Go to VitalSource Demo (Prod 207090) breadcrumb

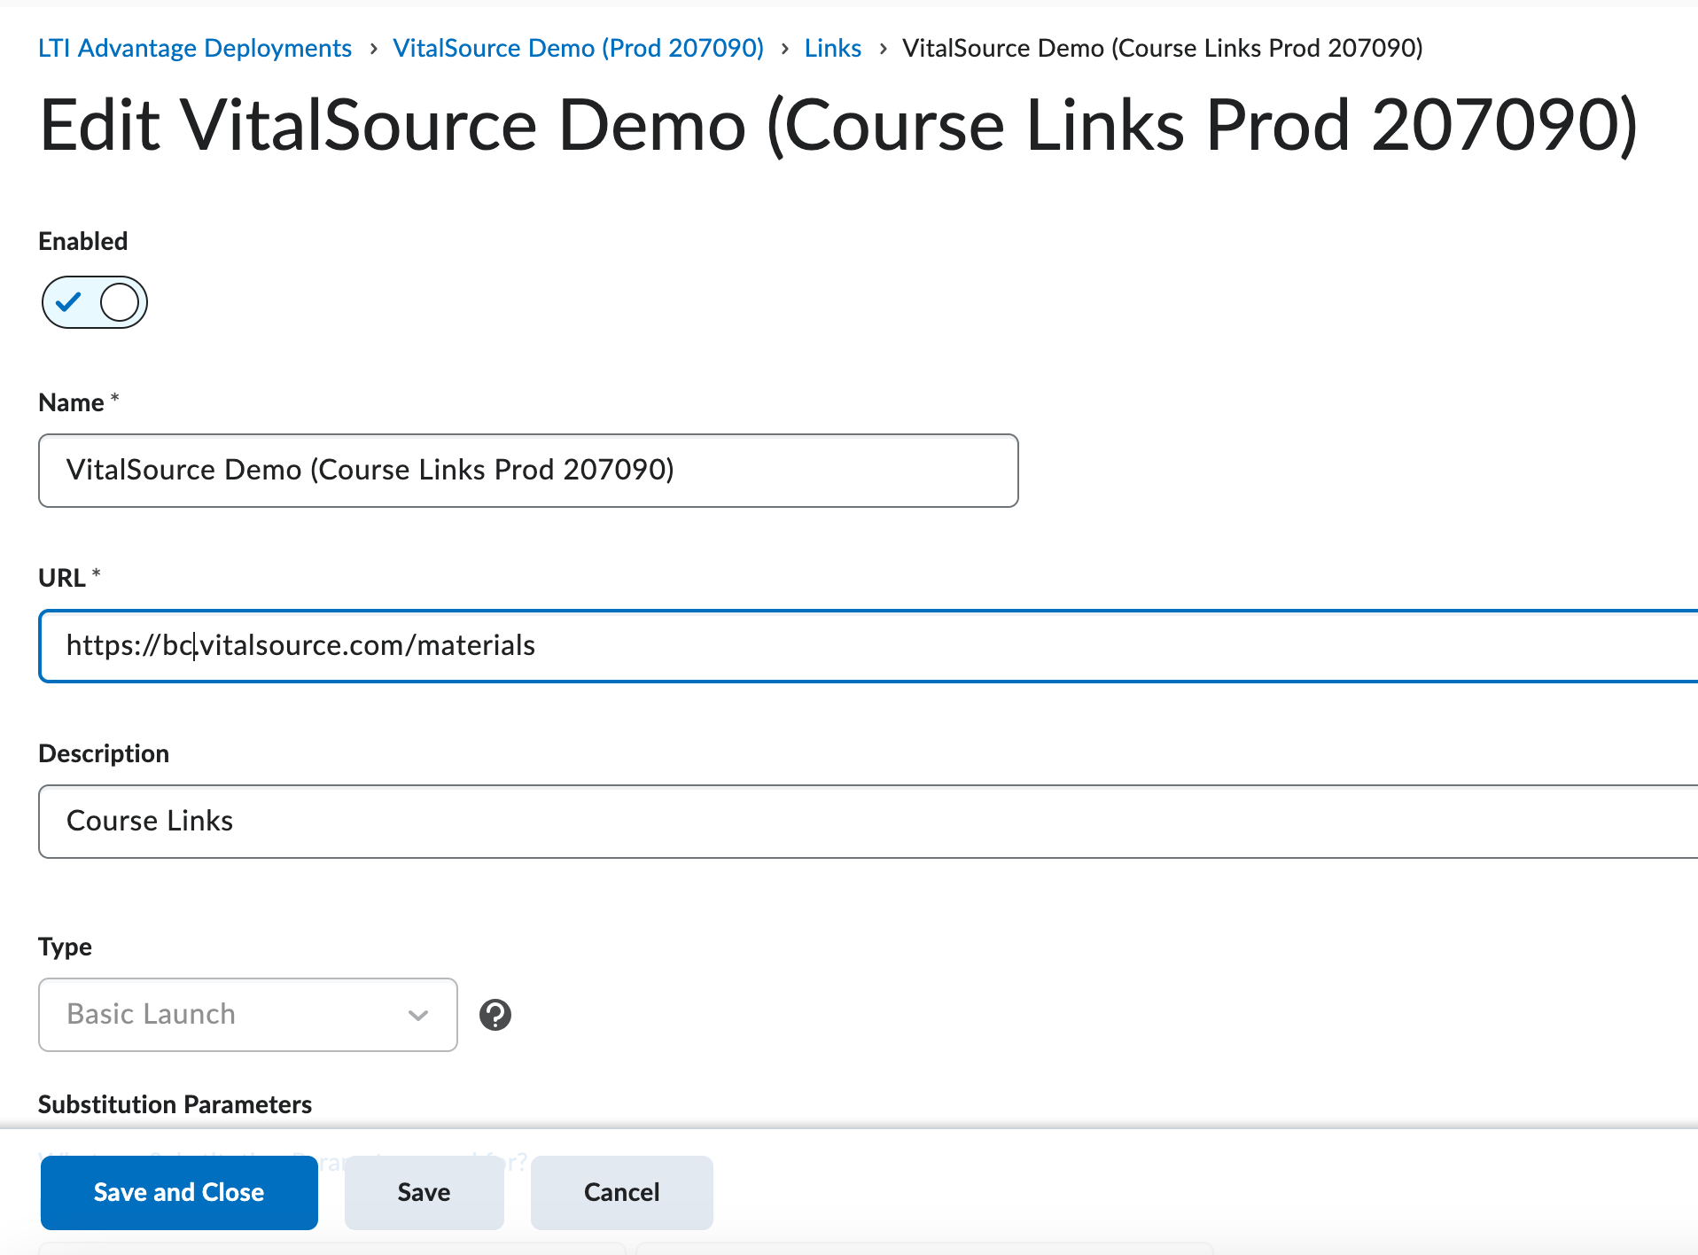click(578, 48)
